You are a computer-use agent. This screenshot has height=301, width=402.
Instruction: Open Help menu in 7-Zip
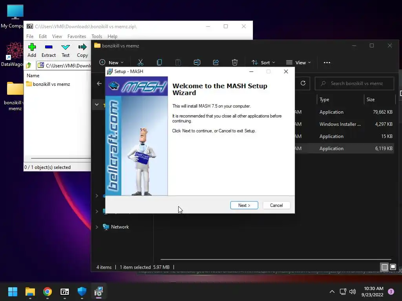point(112,36)
